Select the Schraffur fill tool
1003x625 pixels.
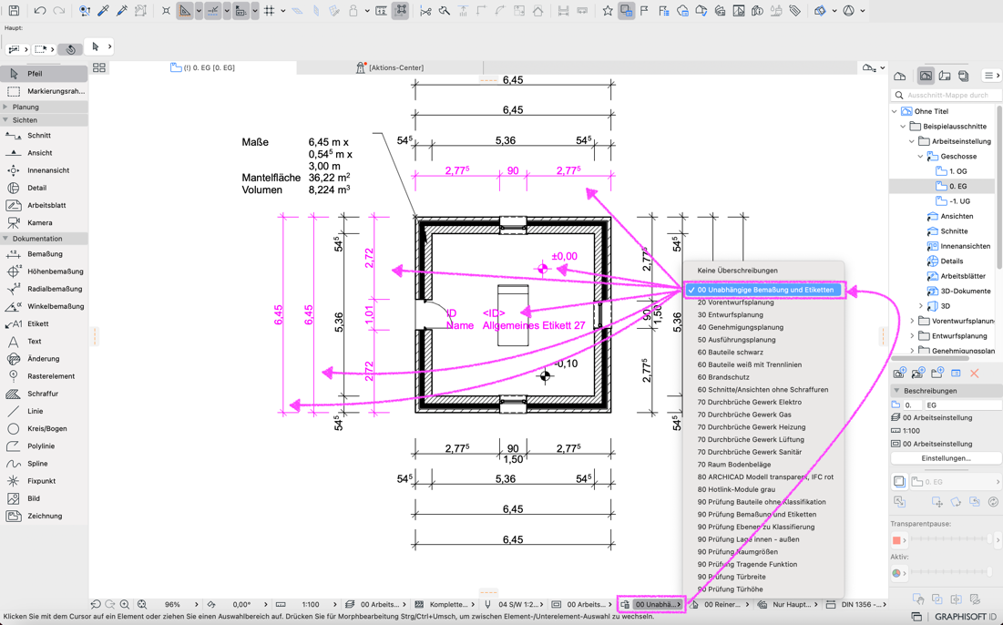click(x=44, y=394)
